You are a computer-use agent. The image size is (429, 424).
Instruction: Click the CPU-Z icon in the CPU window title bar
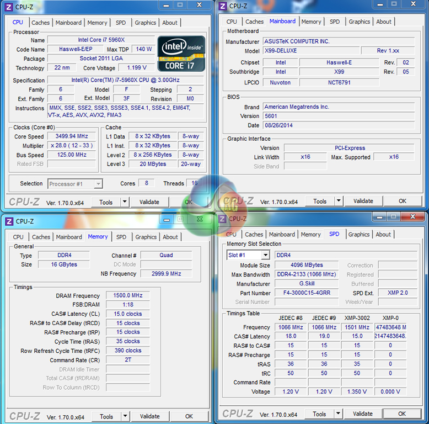(x=9, y=7)
